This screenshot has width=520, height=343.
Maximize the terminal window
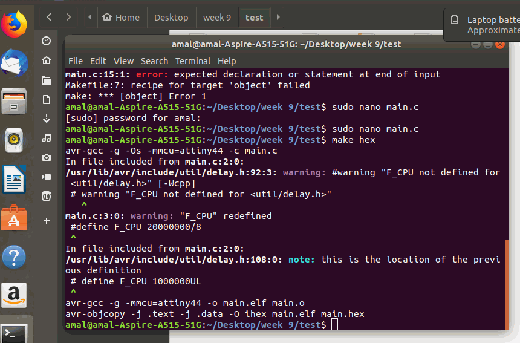coord(487,44)
